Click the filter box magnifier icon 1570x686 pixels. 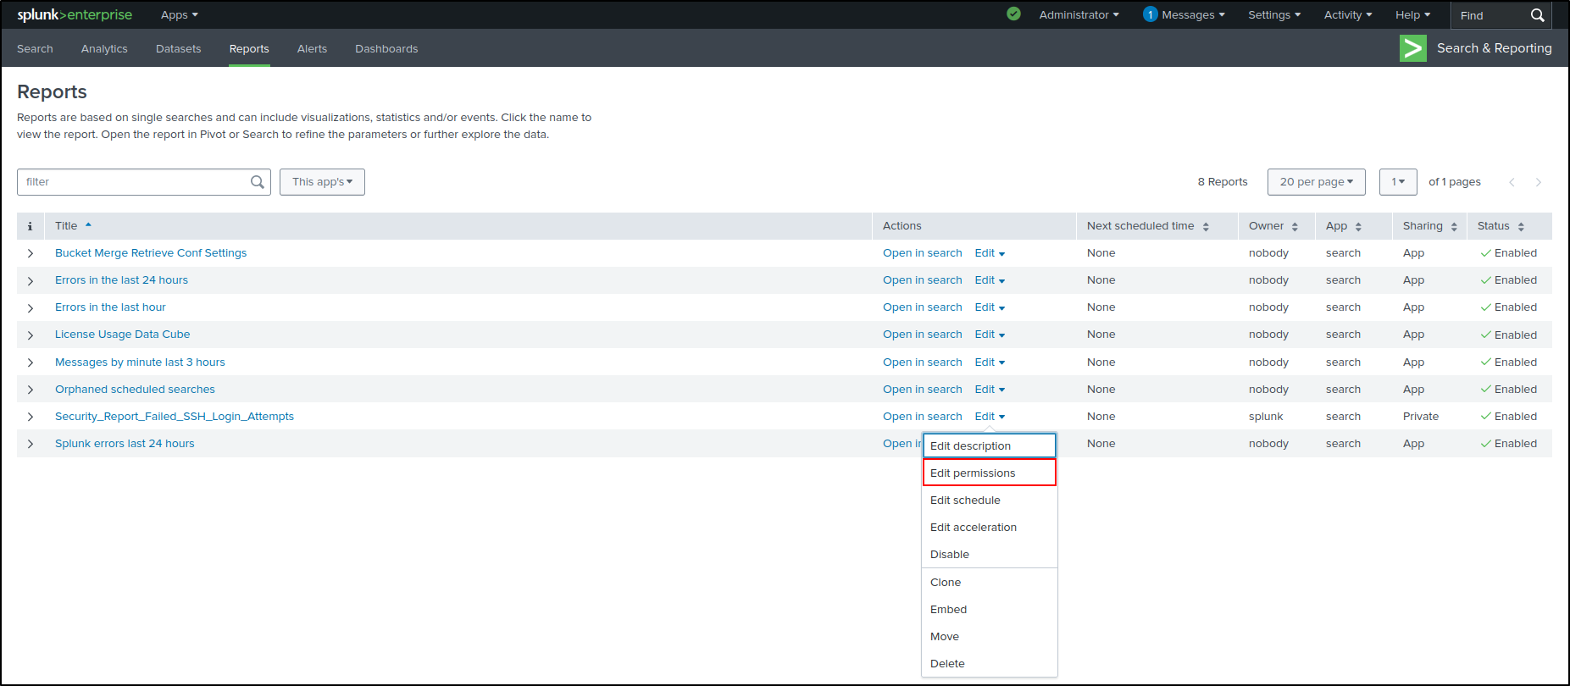tap(258, 182)
